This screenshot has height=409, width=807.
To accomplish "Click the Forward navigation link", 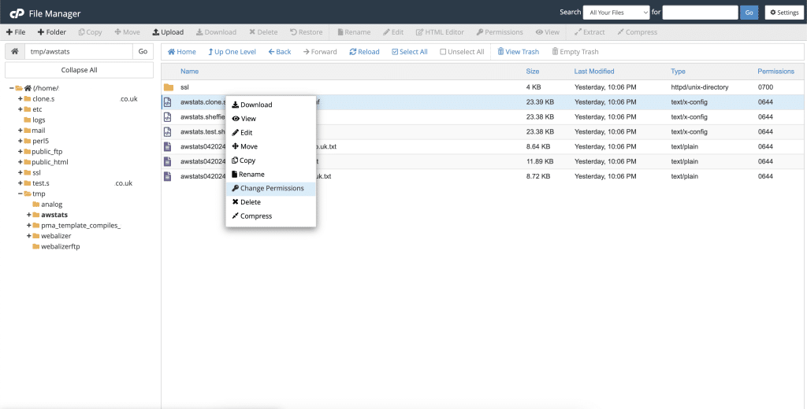I will click(320, 52).
